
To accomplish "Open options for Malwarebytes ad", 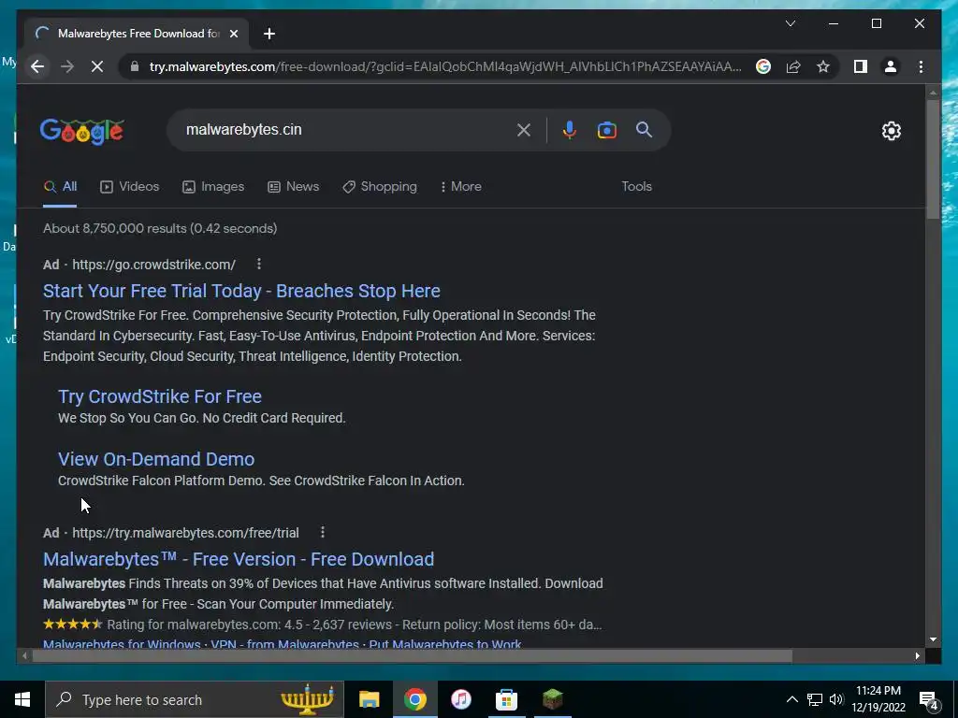I will (323, 532).
